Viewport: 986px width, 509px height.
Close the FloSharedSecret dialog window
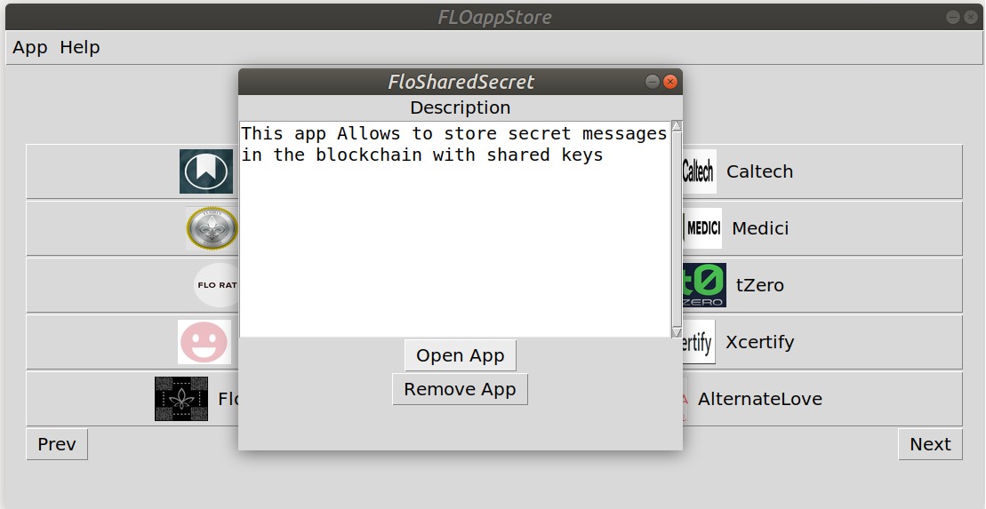[671, 82]
